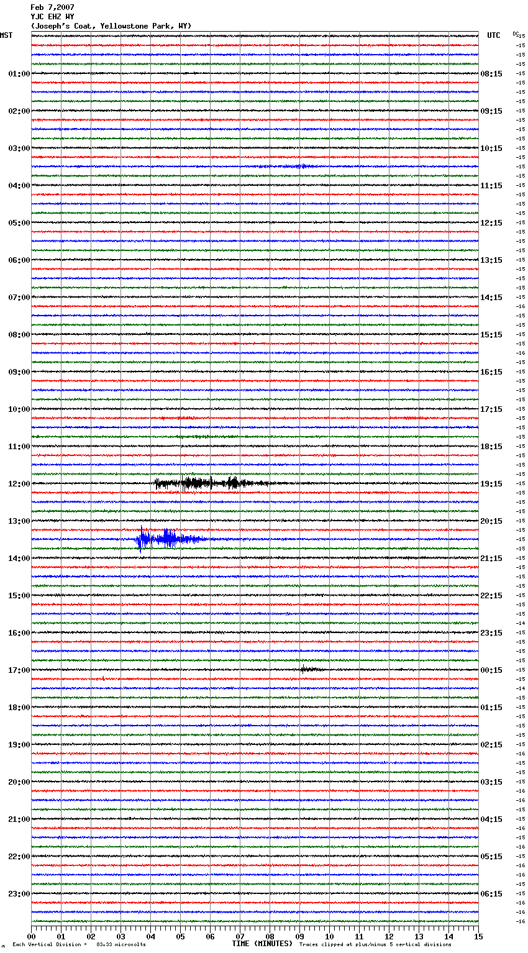Screen dimensions: 528x953
Task: Click the UTC time label '05:15'
Action: tap(491, 857)
